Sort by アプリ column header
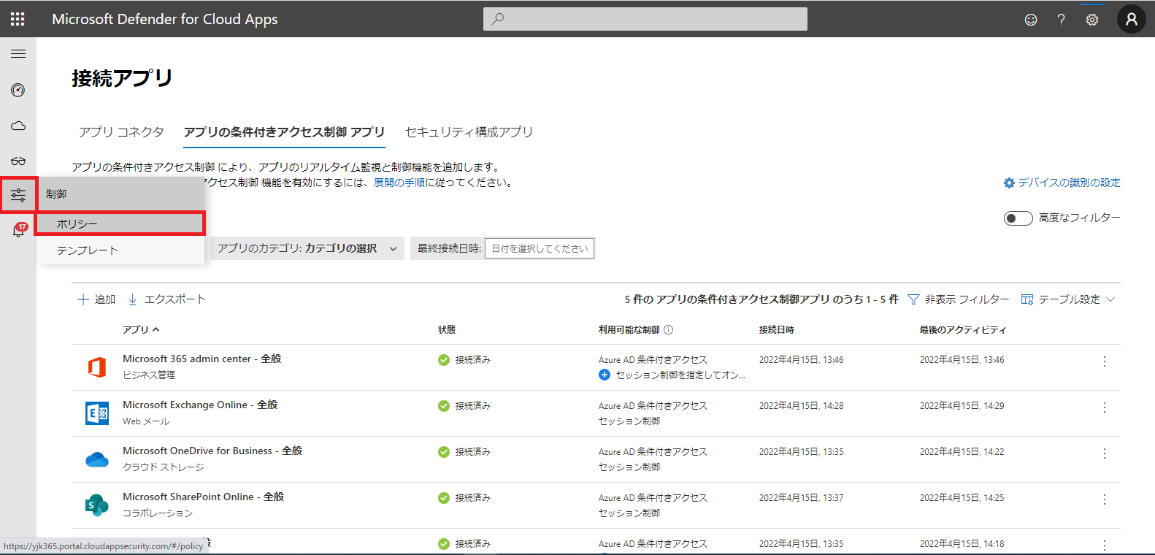This screenshot has height=555, width=1155. click(x=141, y=330)
